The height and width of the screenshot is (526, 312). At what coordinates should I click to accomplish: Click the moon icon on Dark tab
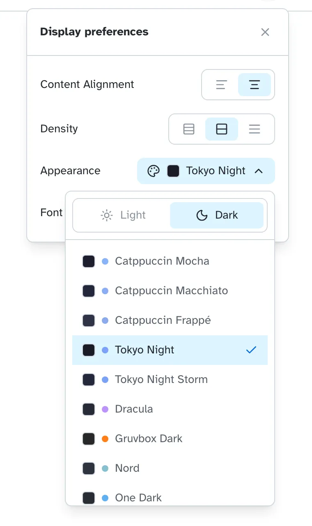tap(202, 215)
